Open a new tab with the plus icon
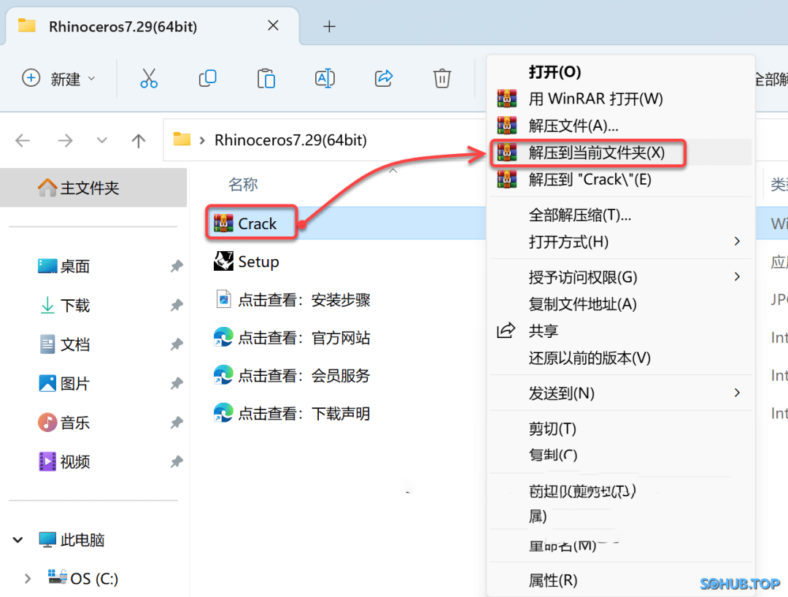The height and width of the screenshot is (597, 788). point(329,27)
